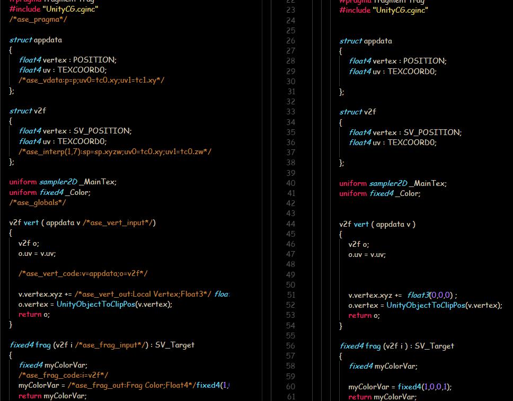This screenshot has height=401, width=513.
Task: Click line number 26 in the gutter
Action: [x=290, y=41]
